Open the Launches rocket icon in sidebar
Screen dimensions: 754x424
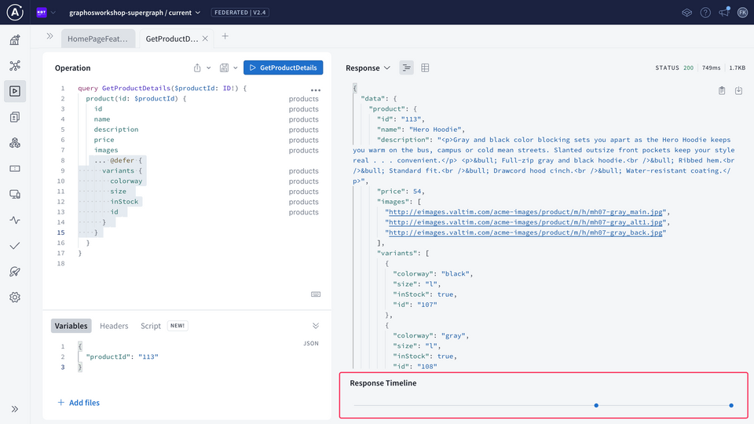pyautogui.click(x=15, y=272)
